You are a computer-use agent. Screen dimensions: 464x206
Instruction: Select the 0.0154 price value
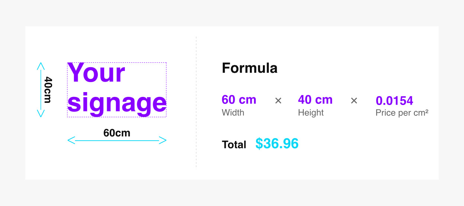coord(394,101)
